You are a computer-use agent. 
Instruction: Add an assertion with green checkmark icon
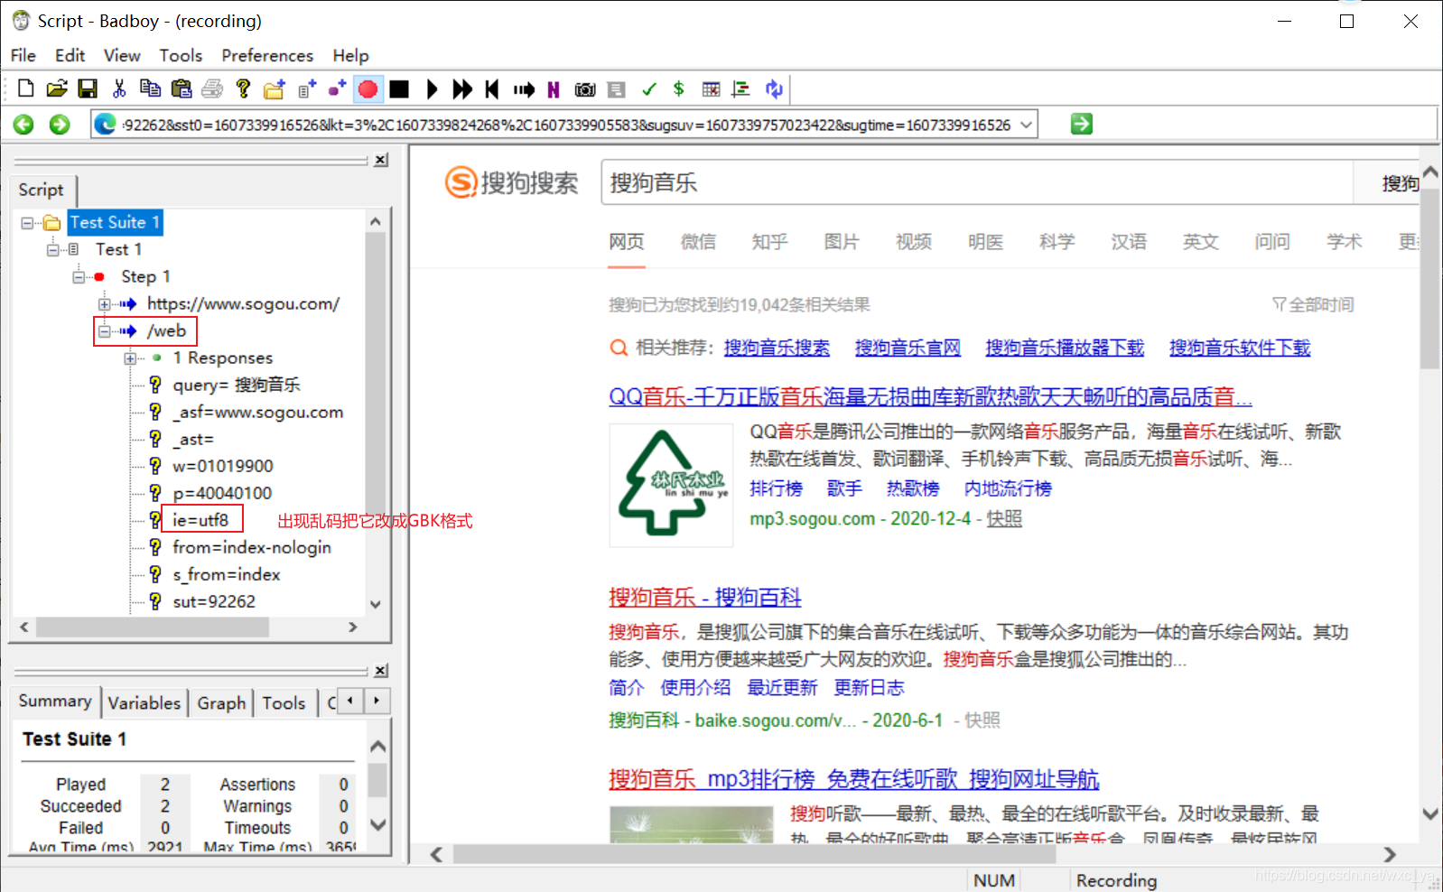coord(648,88)
